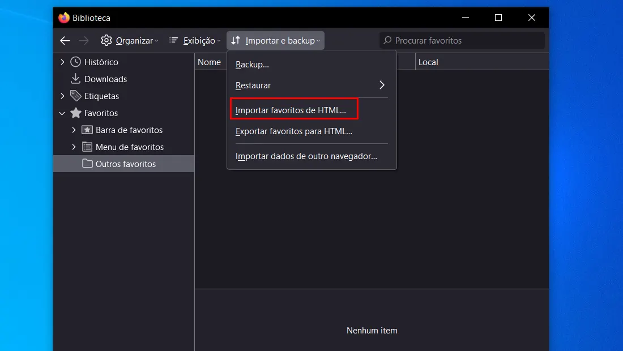The height and width of the screenshot is (351, 623).
Task: Click the Exibição list icon
Action: coord(173,40)
